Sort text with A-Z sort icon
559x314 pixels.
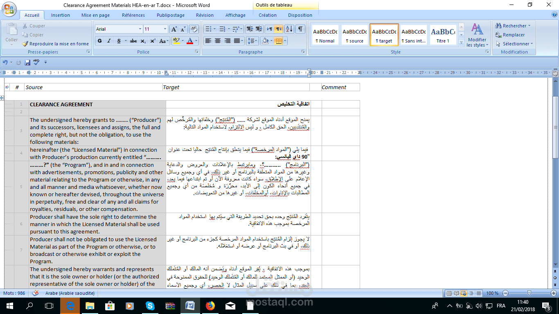pos(289,29)
